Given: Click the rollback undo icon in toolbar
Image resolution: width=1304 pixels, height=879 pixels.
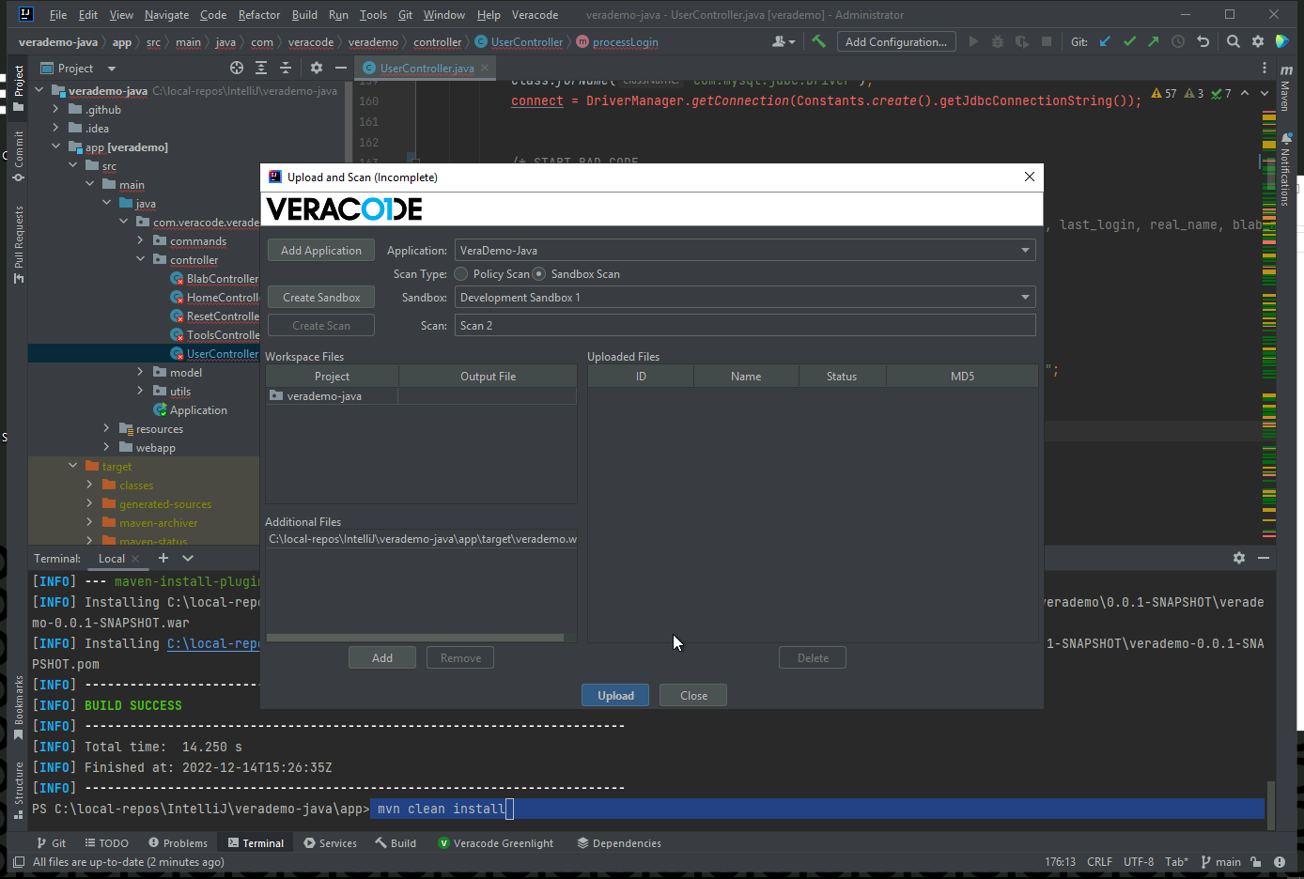Looking at the screenshot, I should pos(1203,41).
